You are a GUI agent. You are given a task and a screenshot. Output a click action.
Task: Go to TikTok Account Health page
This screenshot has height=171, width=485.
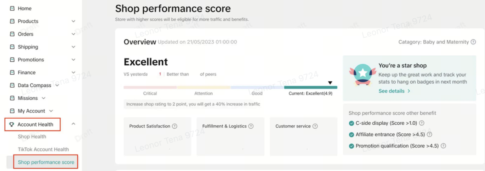[x=43, y=150]
